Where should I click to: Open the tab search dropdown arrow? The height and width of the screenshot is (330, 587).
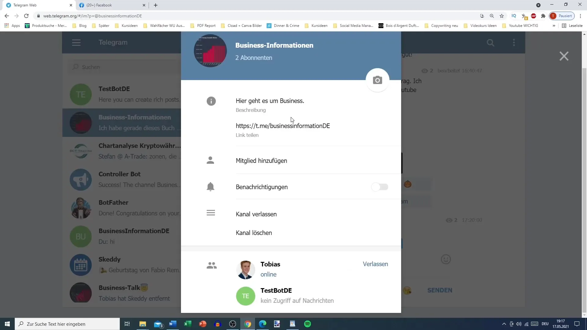538,5
